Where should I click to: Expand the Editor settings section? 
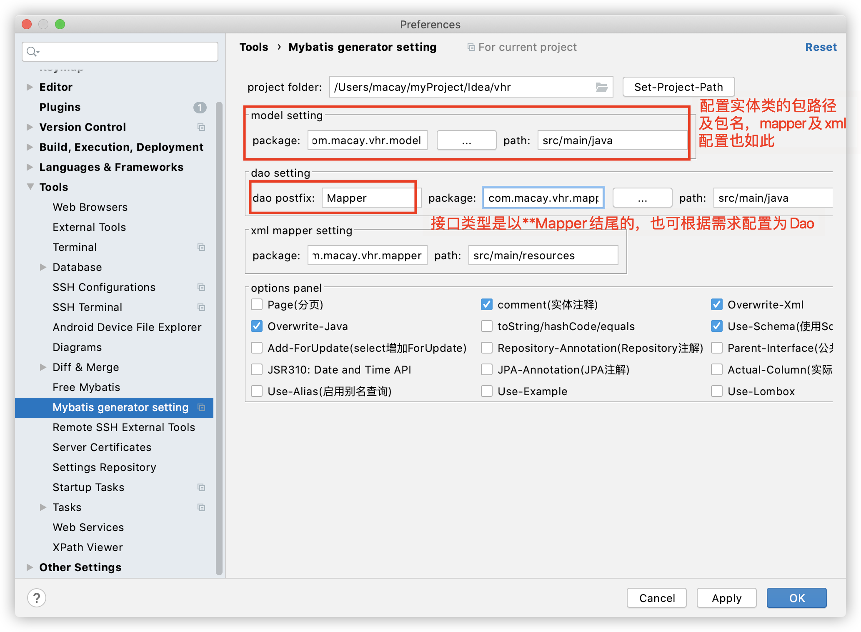point(30,87)
